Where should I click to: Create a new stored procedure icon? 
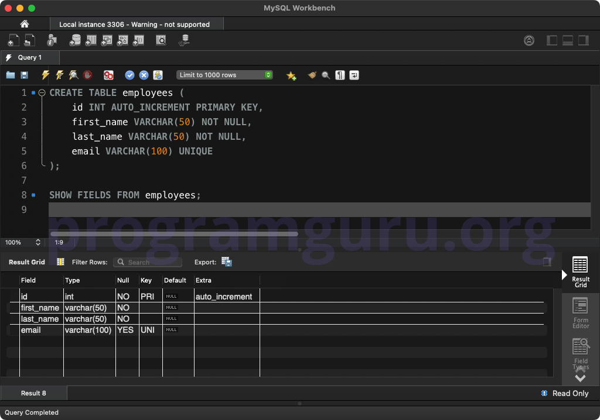coord(122,40)
